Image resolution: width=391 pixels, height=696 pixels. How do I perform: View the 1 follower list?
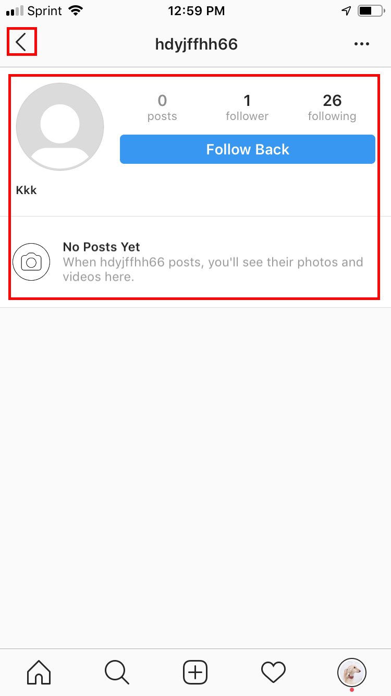click(247, 107)
